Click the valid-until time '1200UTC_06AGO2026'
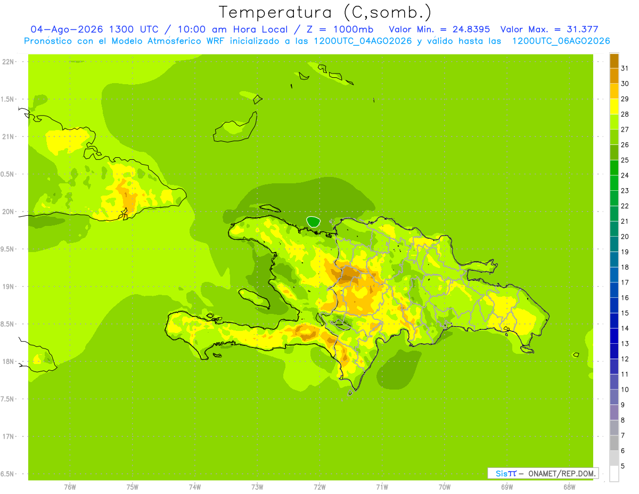 561,41
